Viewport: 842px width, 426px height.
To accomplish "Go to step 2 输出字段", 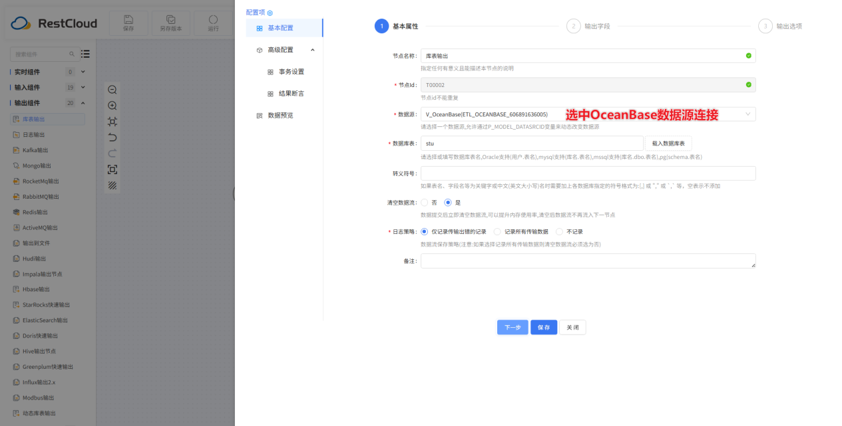I will pos(588,26).
